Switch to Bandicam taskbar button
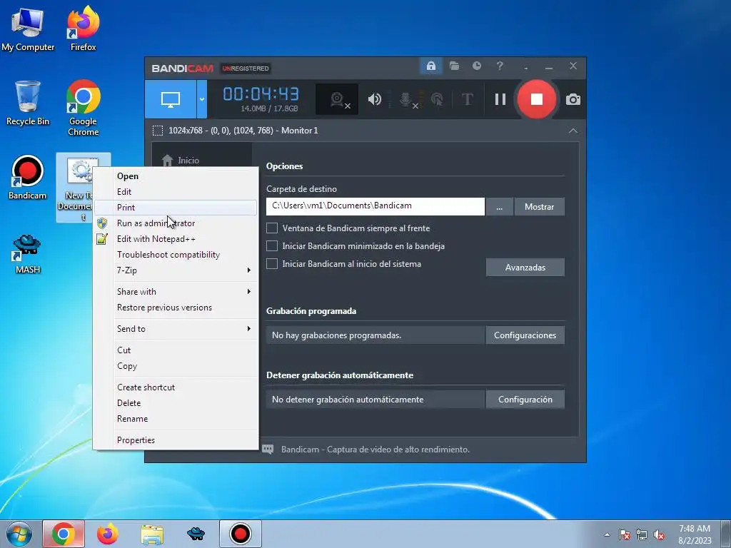 (x=241, y=534)
